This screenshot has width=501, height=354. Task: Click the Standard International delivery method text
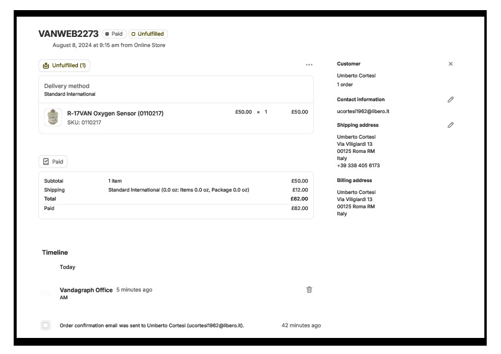coord(70,94)
